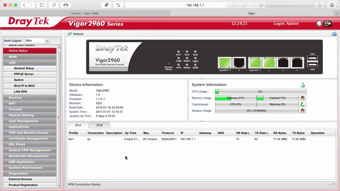This screenshot has height=191, width=340.
Task: Toggle the Safari sidebar button
Action: click(x=42, y=5)
